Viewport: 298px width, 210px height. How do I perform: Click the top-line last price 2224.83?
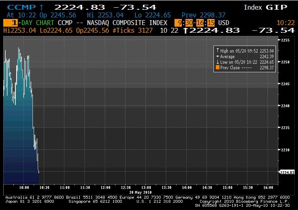(80, 7)
